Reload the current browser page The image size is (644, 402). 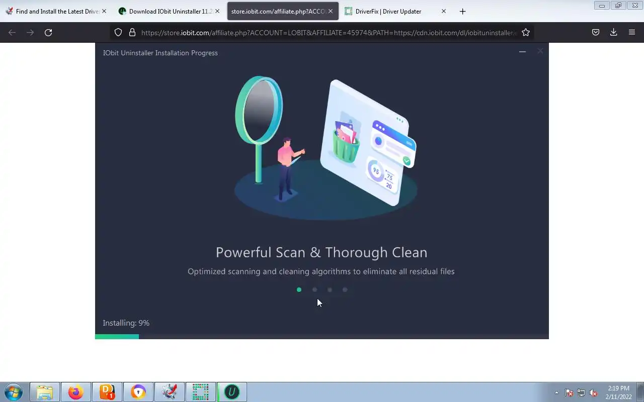48,33
